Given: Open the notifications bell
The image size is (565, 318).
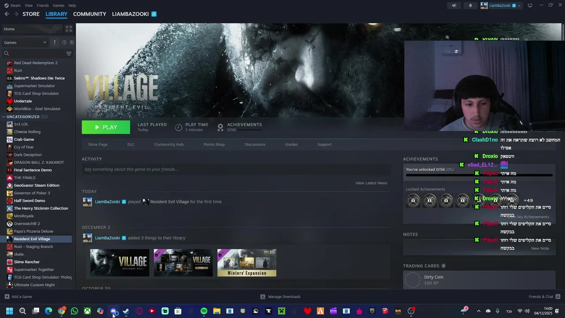Looking at the screenshot, I should pos(470,5).
